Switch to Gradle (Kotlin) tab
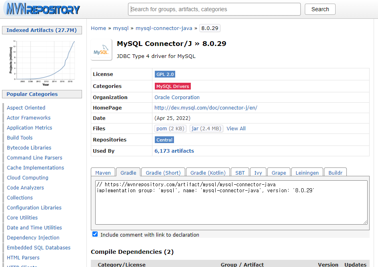Screen dimensions: 378x267 (x=208, y=173)
